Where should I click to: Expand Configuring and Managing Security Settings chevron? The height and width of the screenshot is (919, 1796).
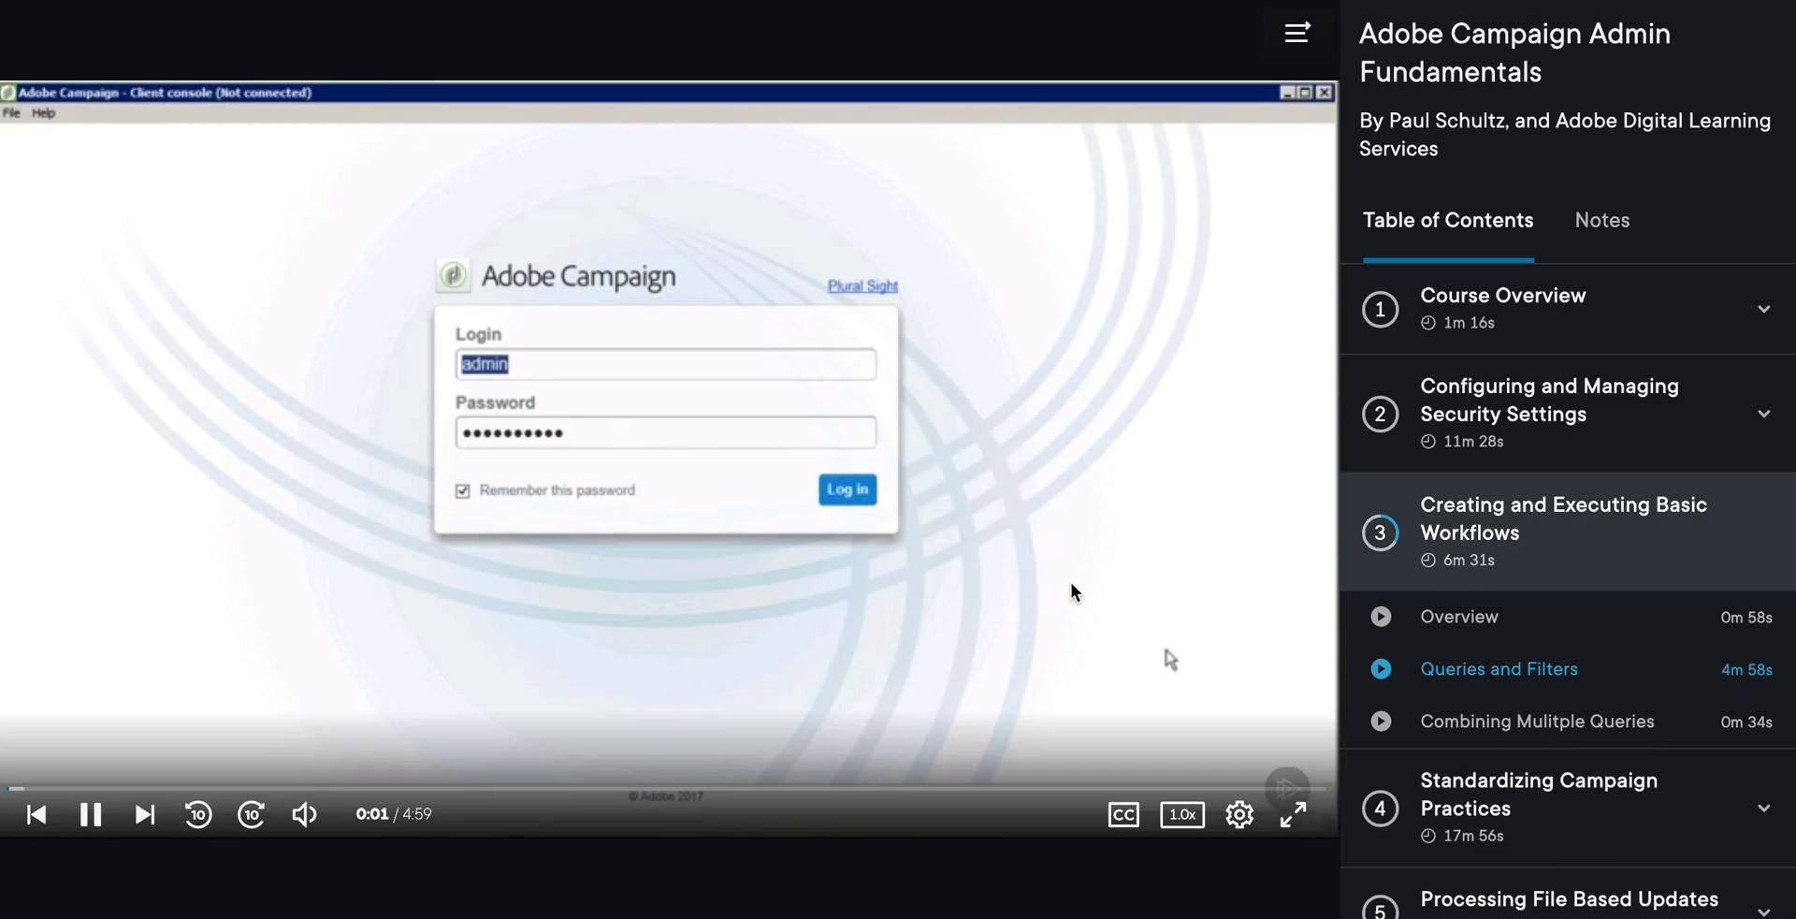1763,414
